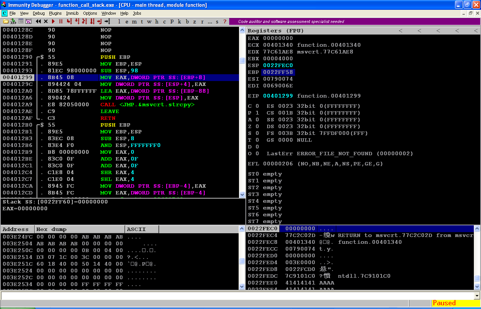The image size is (481, 309).
Task: Click disassembly pane scroll-up arrow
Action: coord(242,30)
